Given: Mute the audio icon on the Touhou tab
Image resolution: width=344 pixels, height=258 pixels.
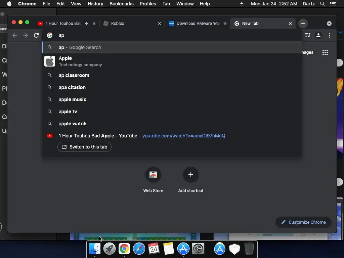Looking at the screenshot, I should tap(87, 23).
